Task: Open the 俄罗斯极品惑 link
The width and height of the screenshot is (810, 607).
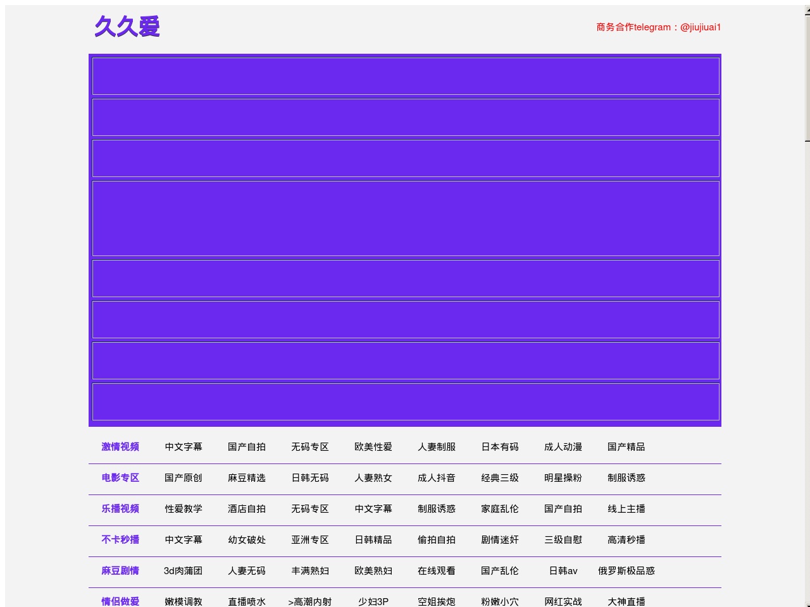Action: pos(626,570)
